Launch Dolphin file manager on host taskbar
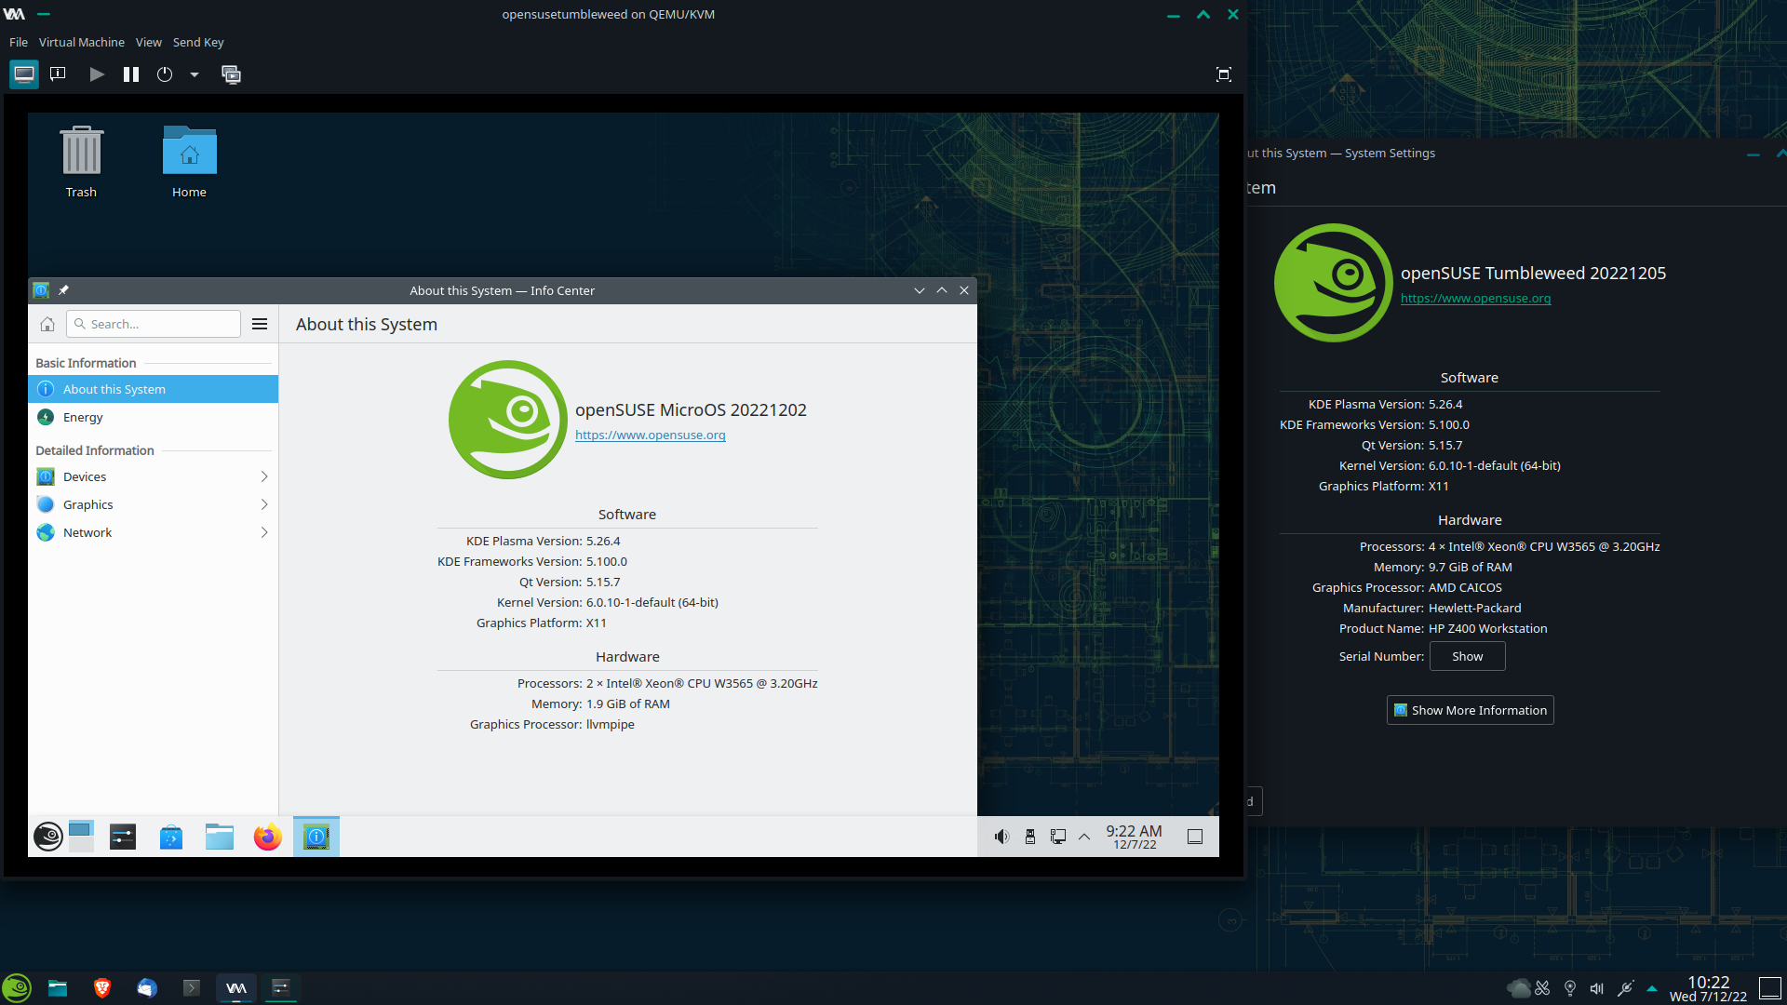 click(x=58, y=987)
